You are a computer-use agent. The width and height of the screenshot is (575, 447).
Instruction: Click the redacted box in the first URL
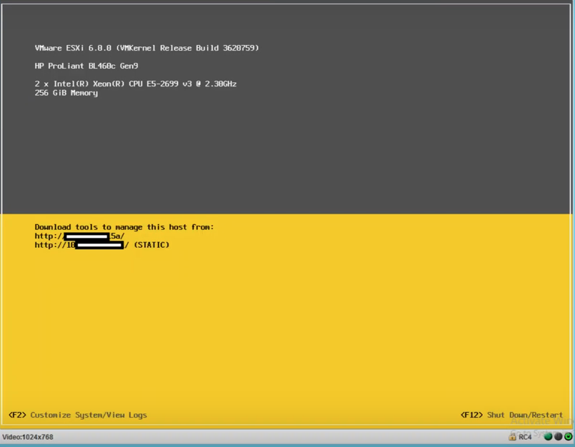click(x=86, y=236)
